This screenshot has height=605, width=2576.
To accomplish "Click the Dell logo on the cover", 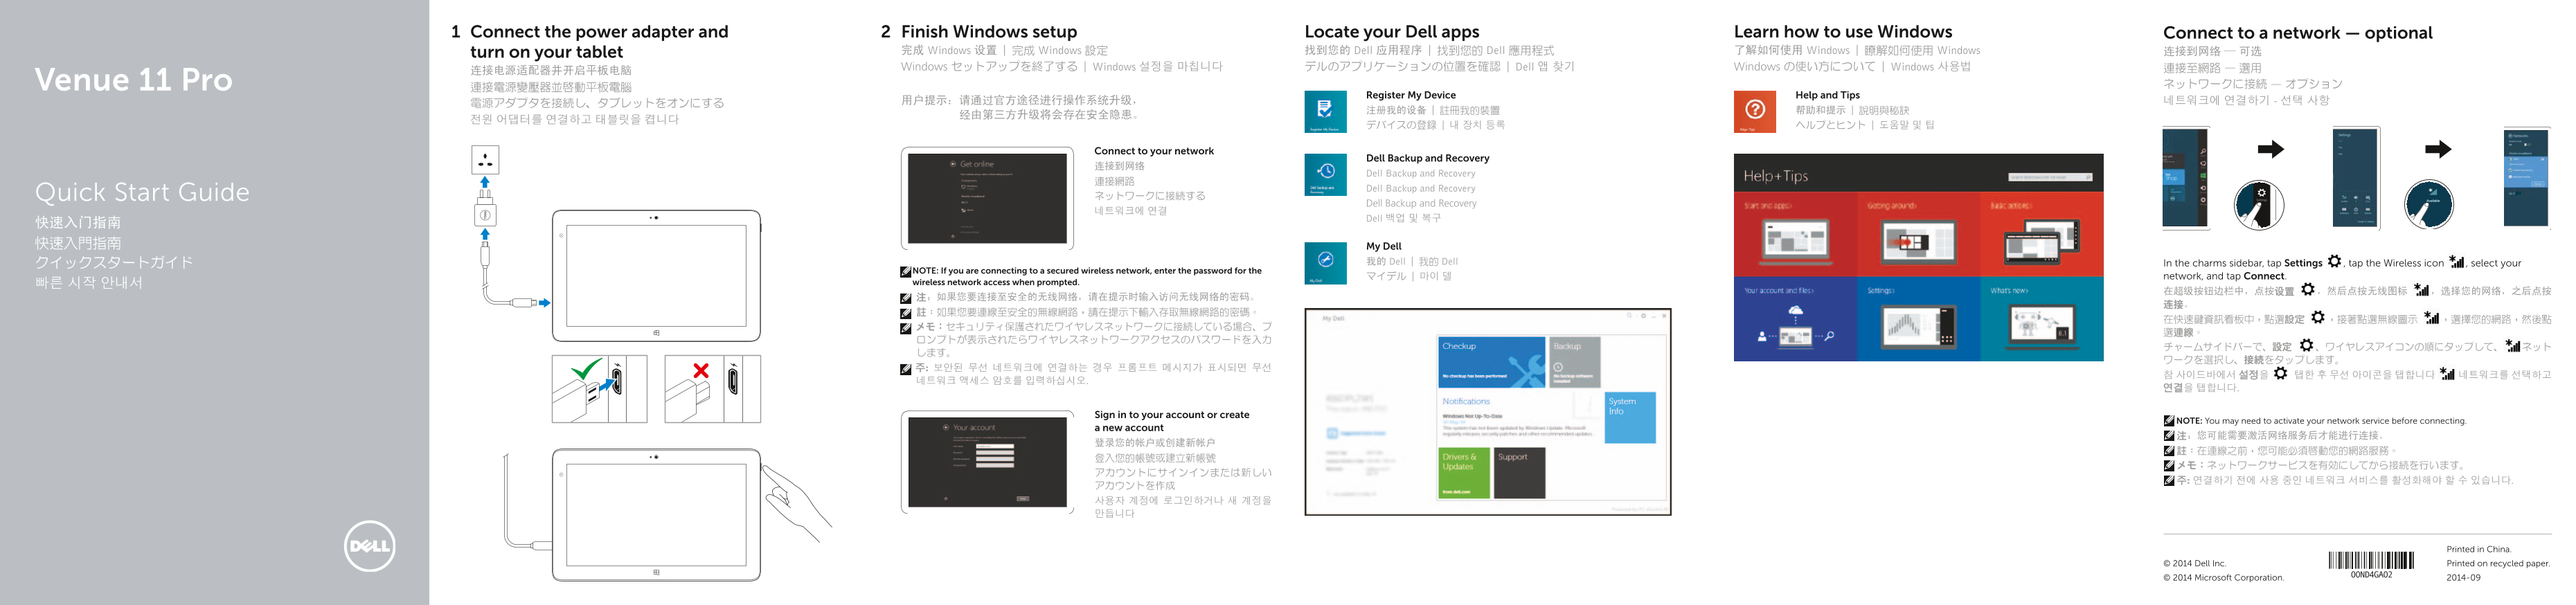I will [x=369, y=546].
